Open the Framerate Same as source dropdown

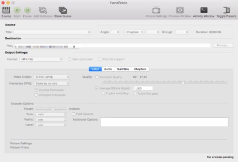point(52,83)
